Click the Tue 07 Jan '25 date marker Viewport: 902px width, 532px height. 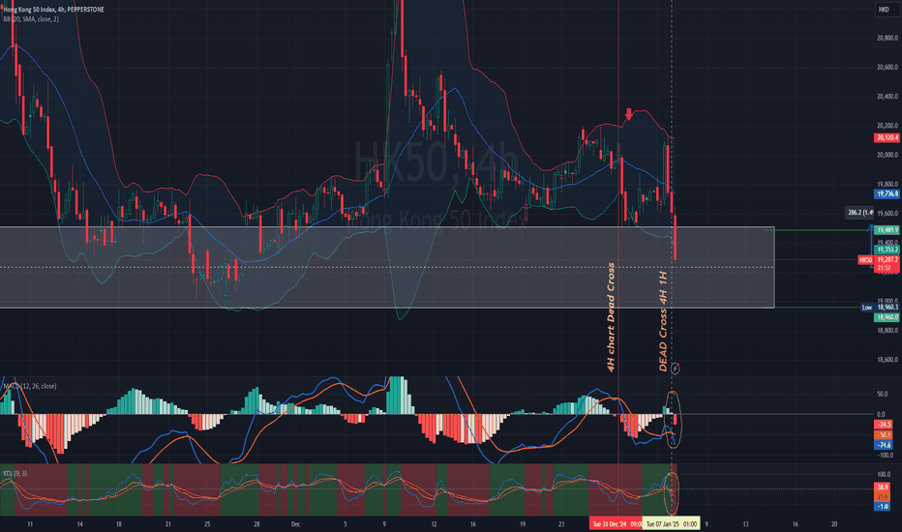[671, 524]
